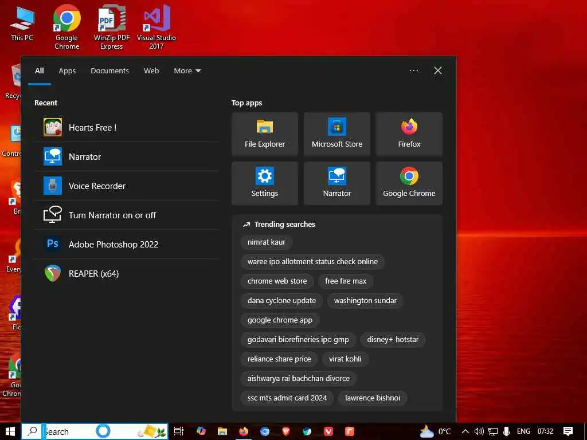
Task: Open Hearts Free ! from recent list
Action: coord(126,128)
